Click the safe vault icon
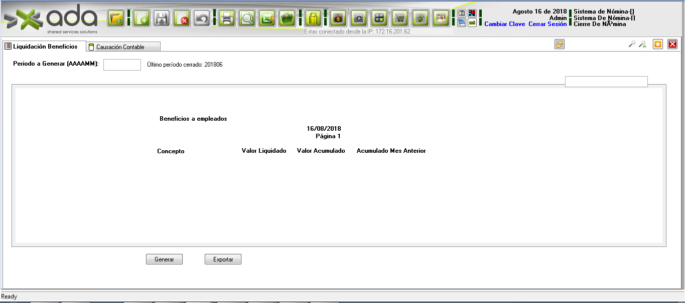Viewport: 685px width, 303px height. click(x=359, y=19)
